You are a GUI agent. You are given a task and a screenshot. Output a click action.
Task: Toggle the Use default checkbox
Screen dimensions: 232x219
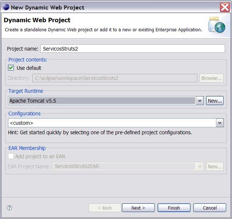pos(11,68)
